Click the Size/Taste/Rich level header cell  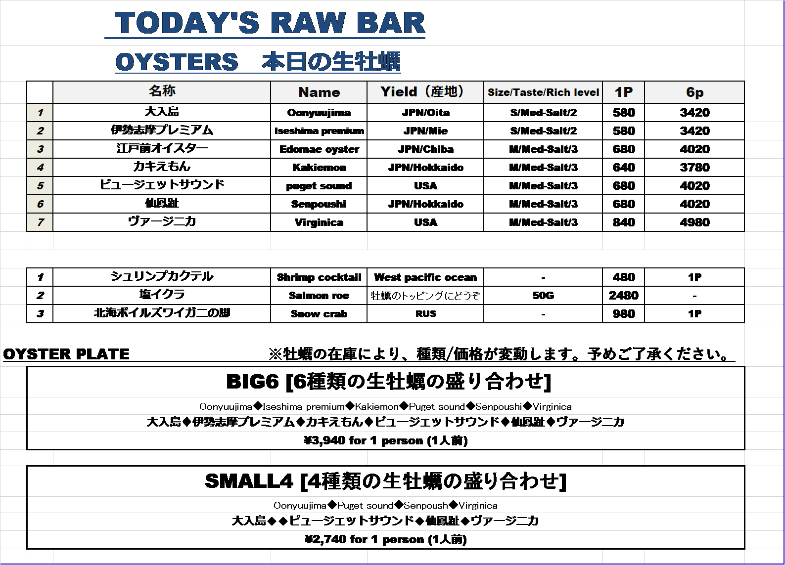[543, 92]
